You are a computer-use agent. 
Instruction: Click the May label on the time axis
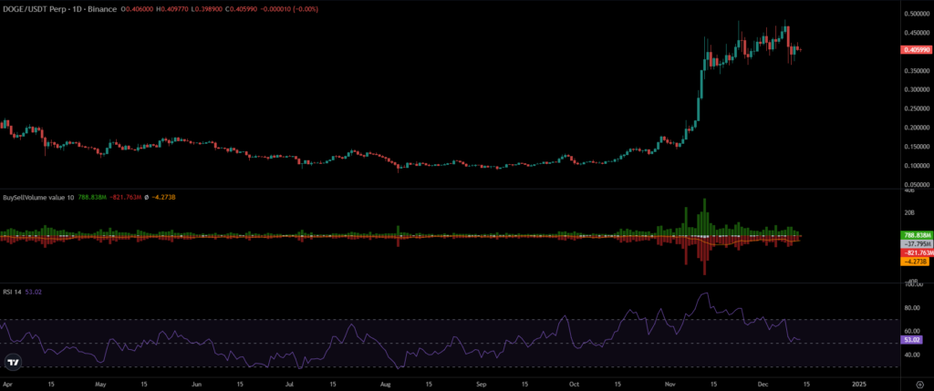99,385
